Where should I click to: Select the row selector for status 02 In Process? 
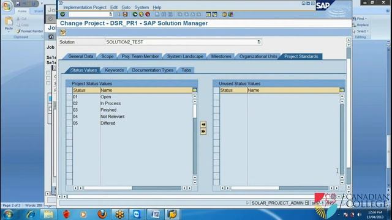[x=69, y=103]
